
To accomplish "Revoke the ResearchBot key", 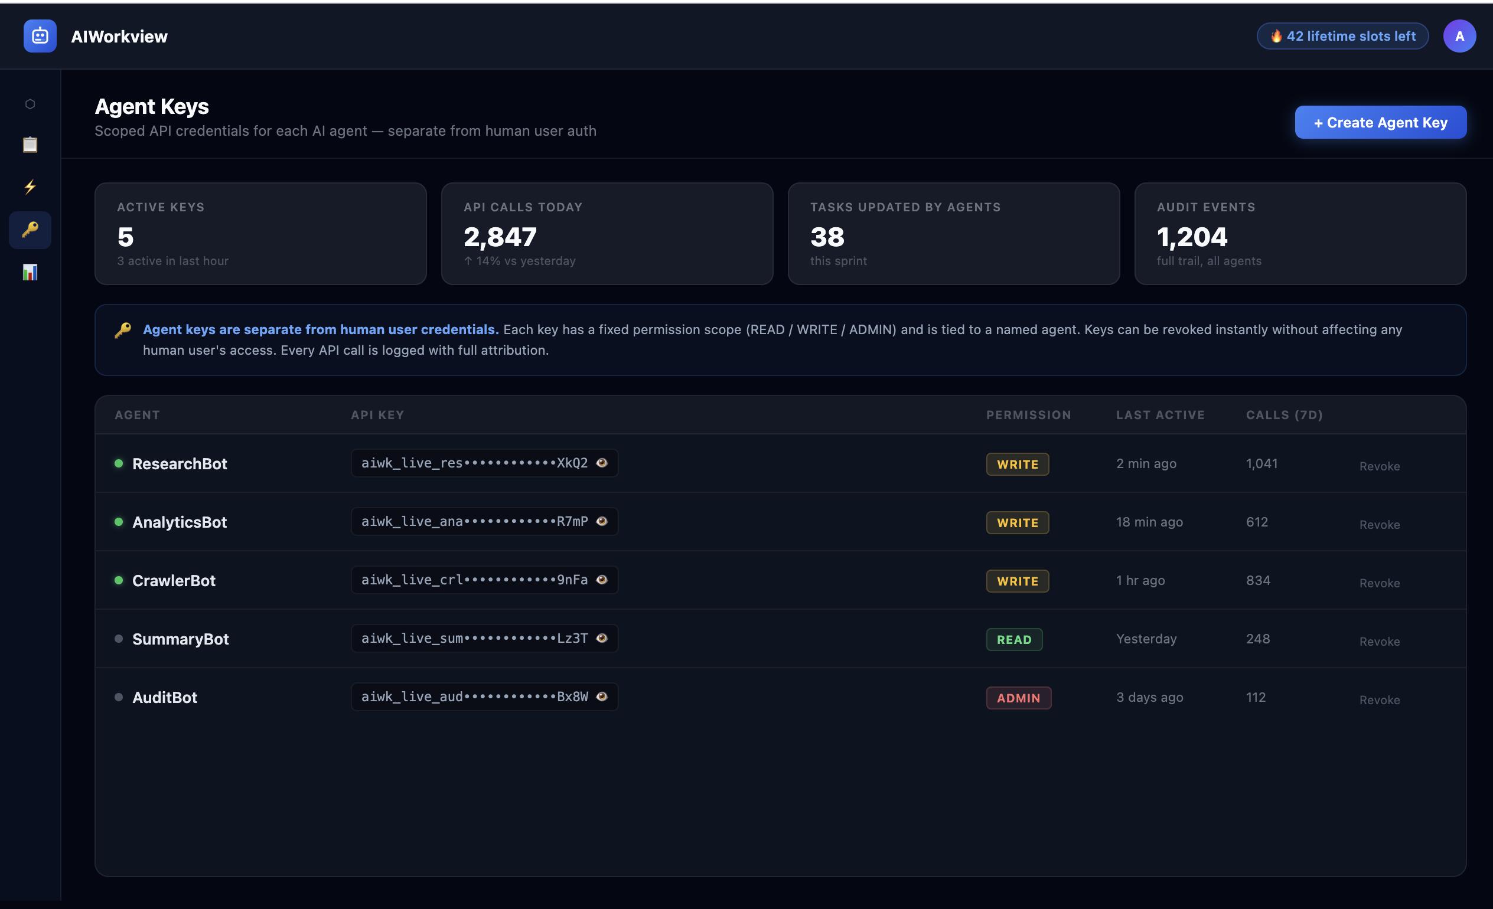I will [x=1379, y=466].
